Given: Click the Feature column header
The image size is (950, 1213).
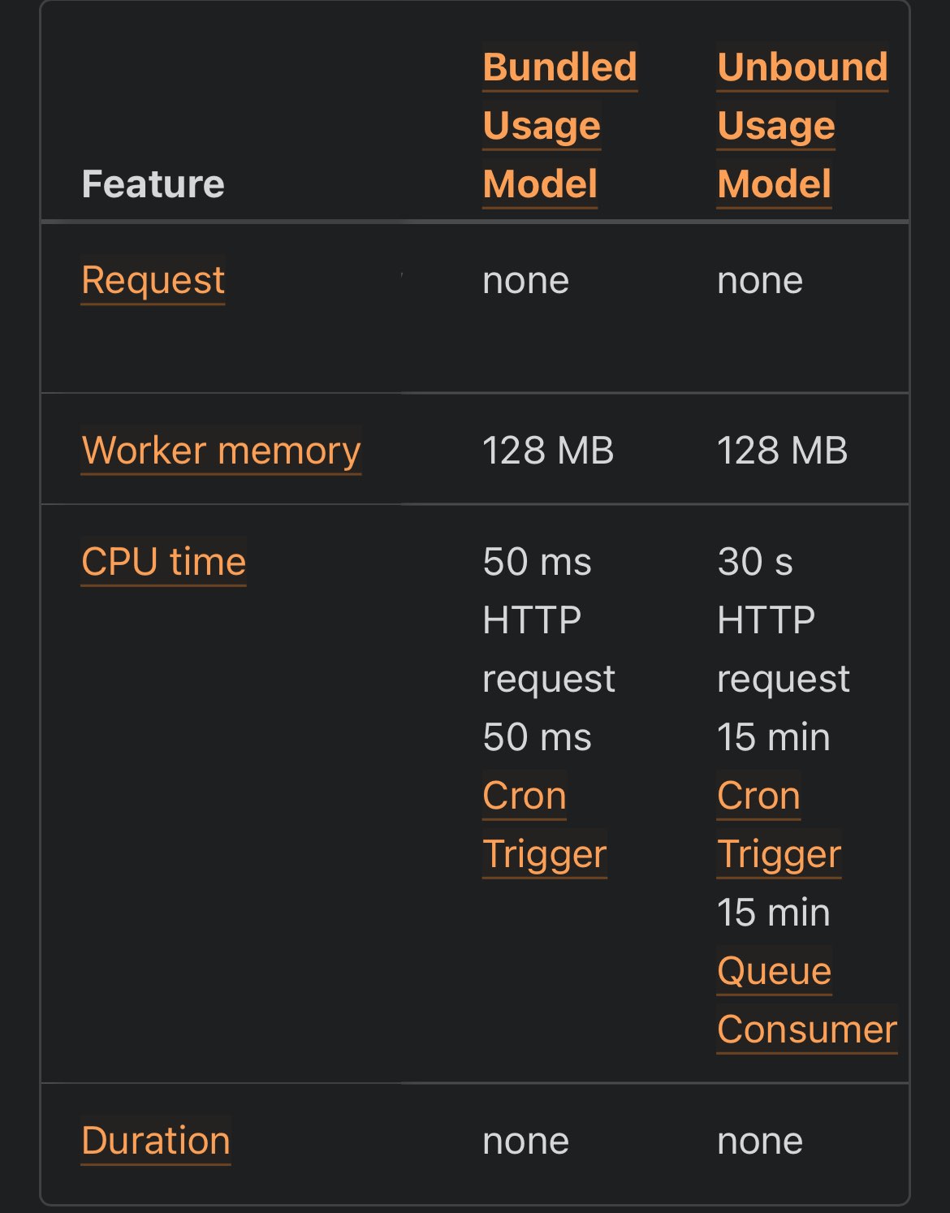Looking at the screenshot, I should point(153,183).
